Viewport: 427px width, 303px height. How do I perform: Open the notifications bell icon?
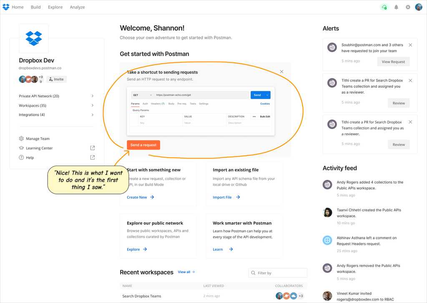pos(396,7)
